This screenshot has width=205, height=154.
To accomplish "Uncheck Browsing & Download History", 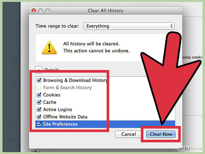I will click(39, 80).
